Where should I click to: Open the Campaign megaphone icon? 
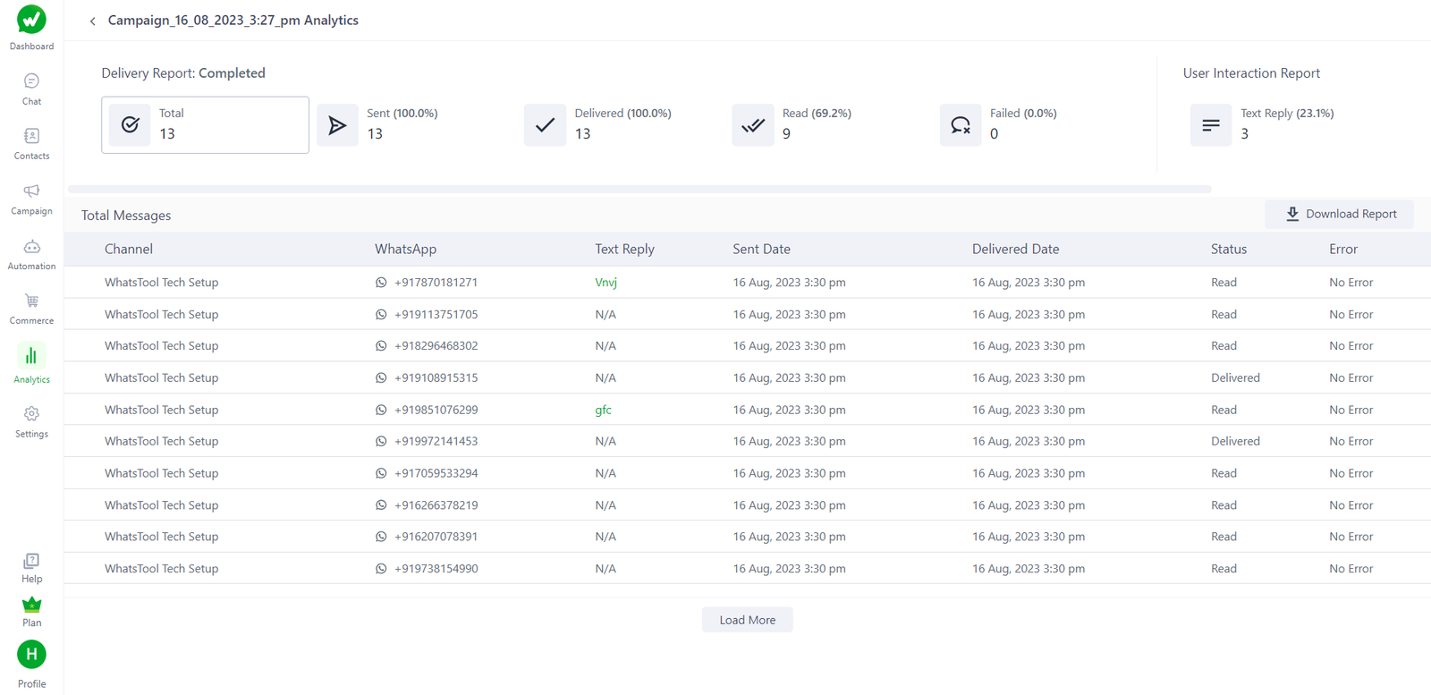coord(31,191)
